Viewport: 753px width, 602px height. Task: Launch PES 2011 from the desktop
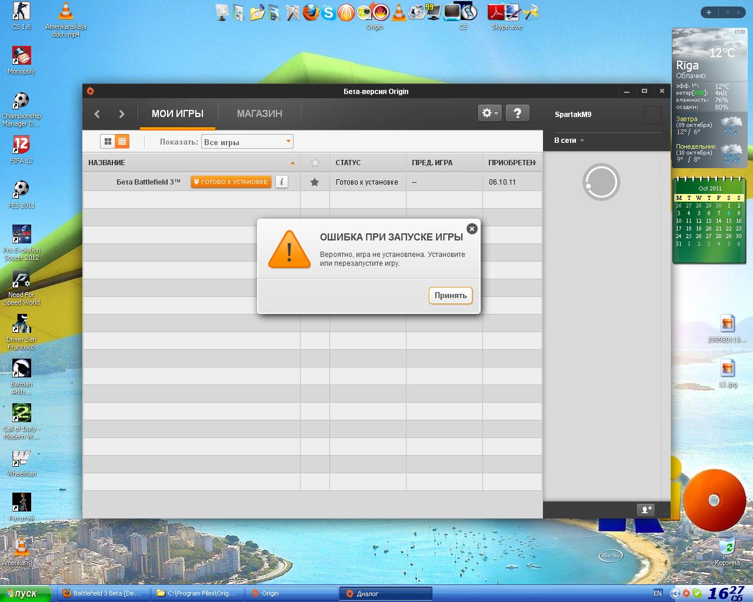click(21, 195)
